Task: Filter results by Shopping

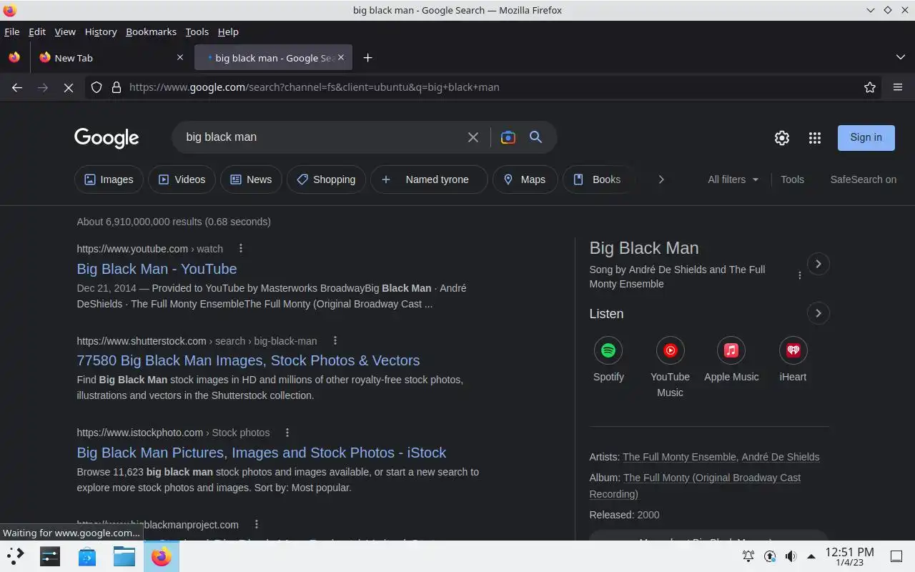Action: coord(326,179)
